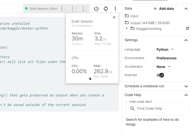Expand Schedule a notebook run section
This screenshot has height=136, width=192.
coord(186,86)
